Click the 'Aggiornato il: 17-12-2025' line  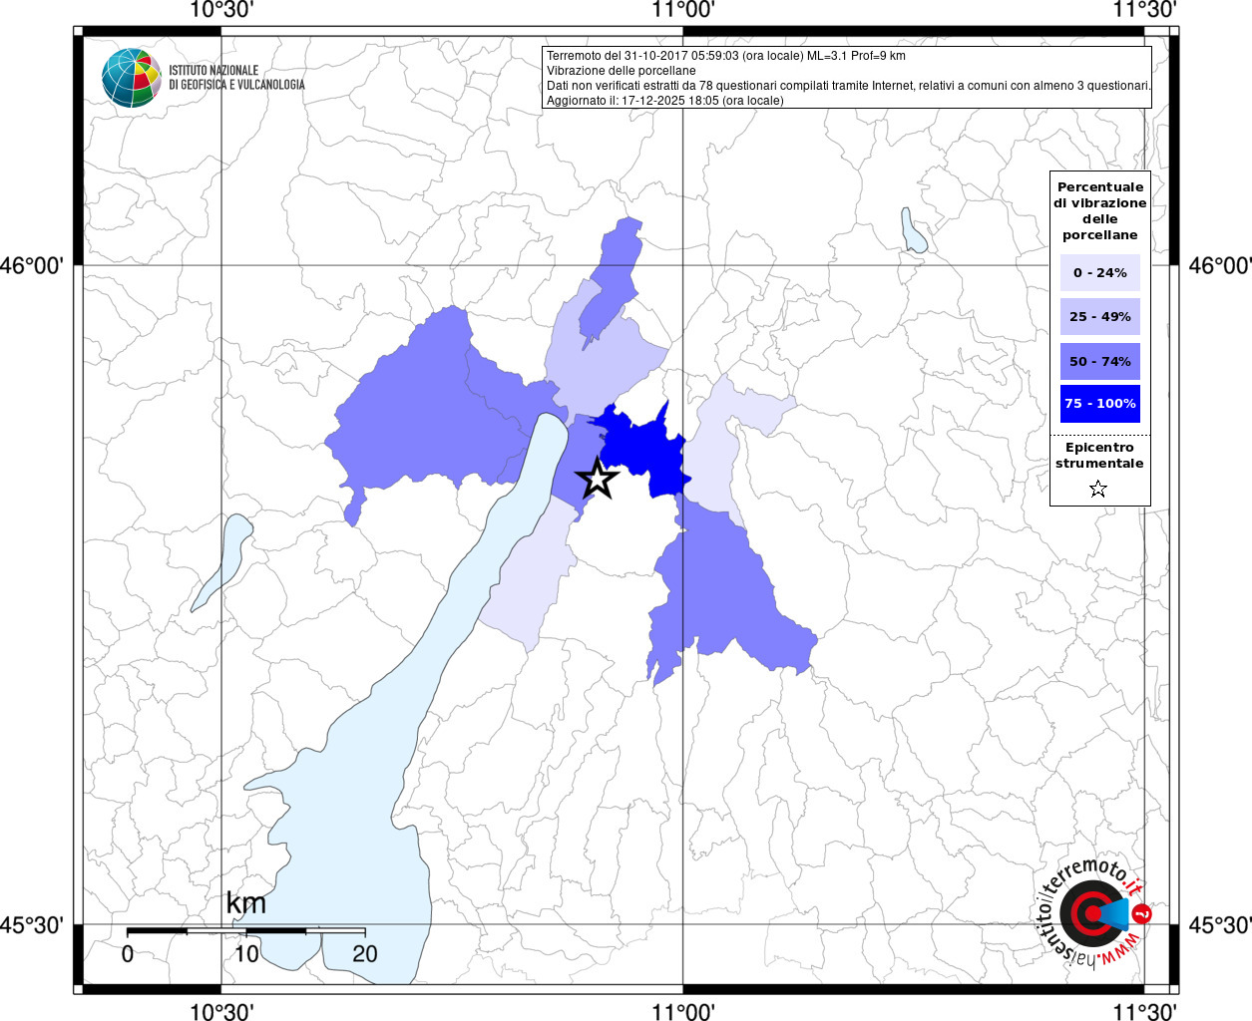(665, 101)
